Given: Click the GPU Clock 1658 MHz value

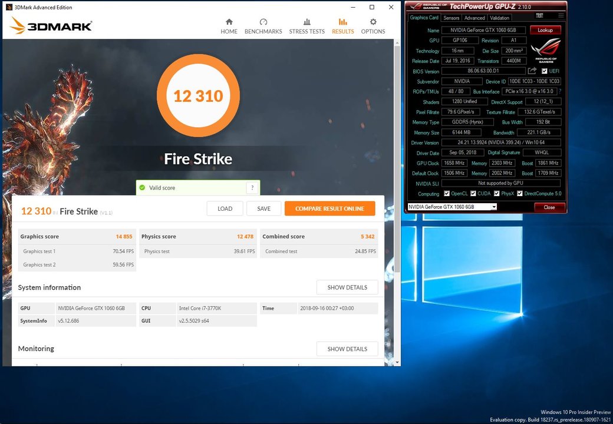Looking at the screenshot, I should (x=454, y=163).
